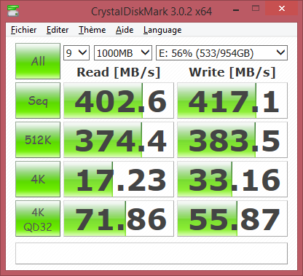
Task: Open the Editer menu
Action: (58, 30)
